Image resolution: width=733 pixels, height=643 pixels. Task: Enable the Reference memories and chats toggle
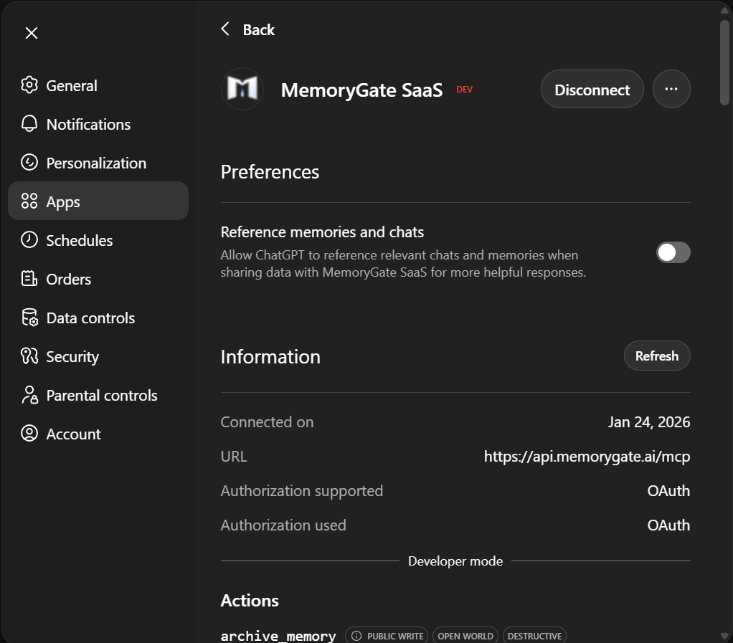[x=673, y=252]
